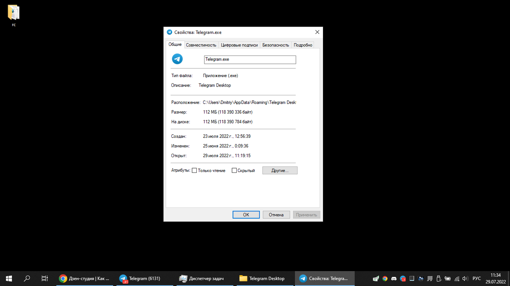The image size is (510, 286).
Task: Open Task View in the taskbar
Action: coord(45,278)
